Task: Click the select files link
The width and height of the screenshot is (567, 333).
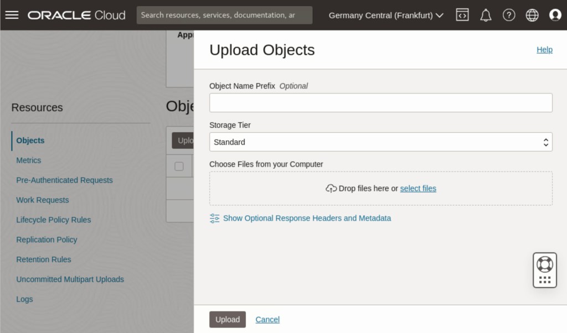Action: coord(418,189)
